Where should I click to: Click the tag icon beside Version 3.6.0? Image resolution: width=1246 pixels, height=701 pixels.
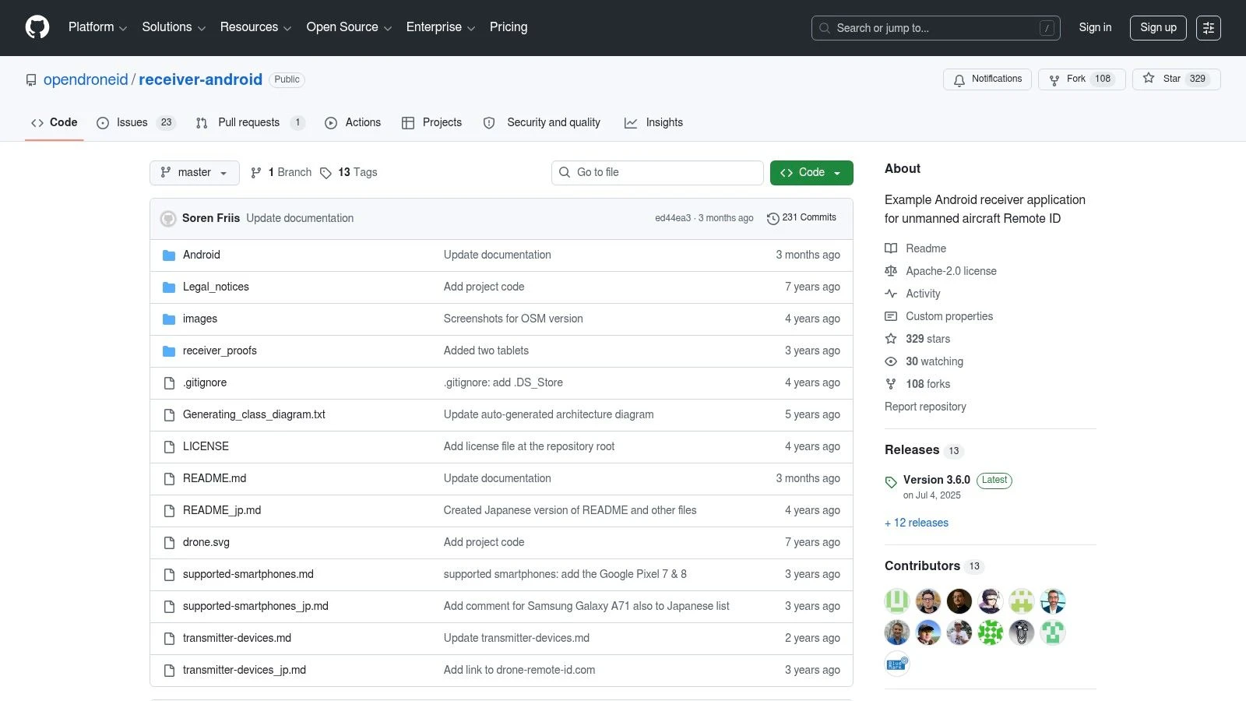point(891,482)
